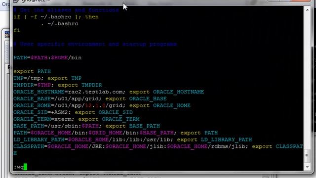Click 'export LD_LIBRARY_PATH' text
The width and height of the screenshot is (316, 178).
point(214,139)
